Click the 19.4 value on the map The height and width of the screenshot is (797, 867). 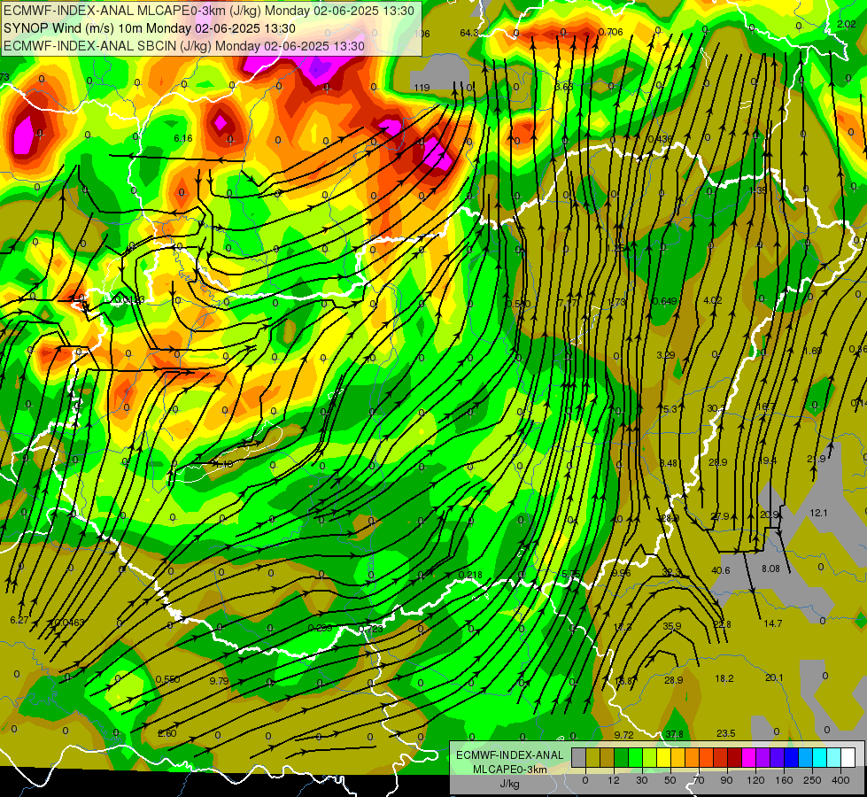tap(768, 460)
